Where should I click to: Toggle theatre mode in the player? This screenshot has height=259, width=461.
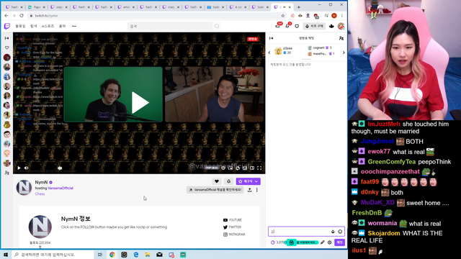(252, 168)
